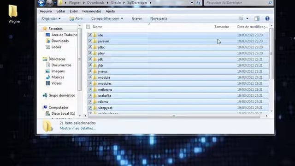Uncheck the jlib folder checkbox

(x=90, y=65)
